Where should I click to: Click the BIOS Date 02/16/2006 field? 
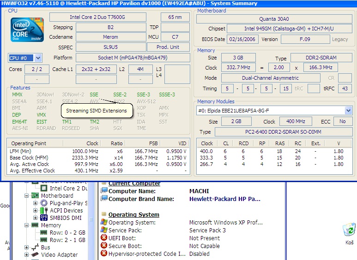point(242,39)
